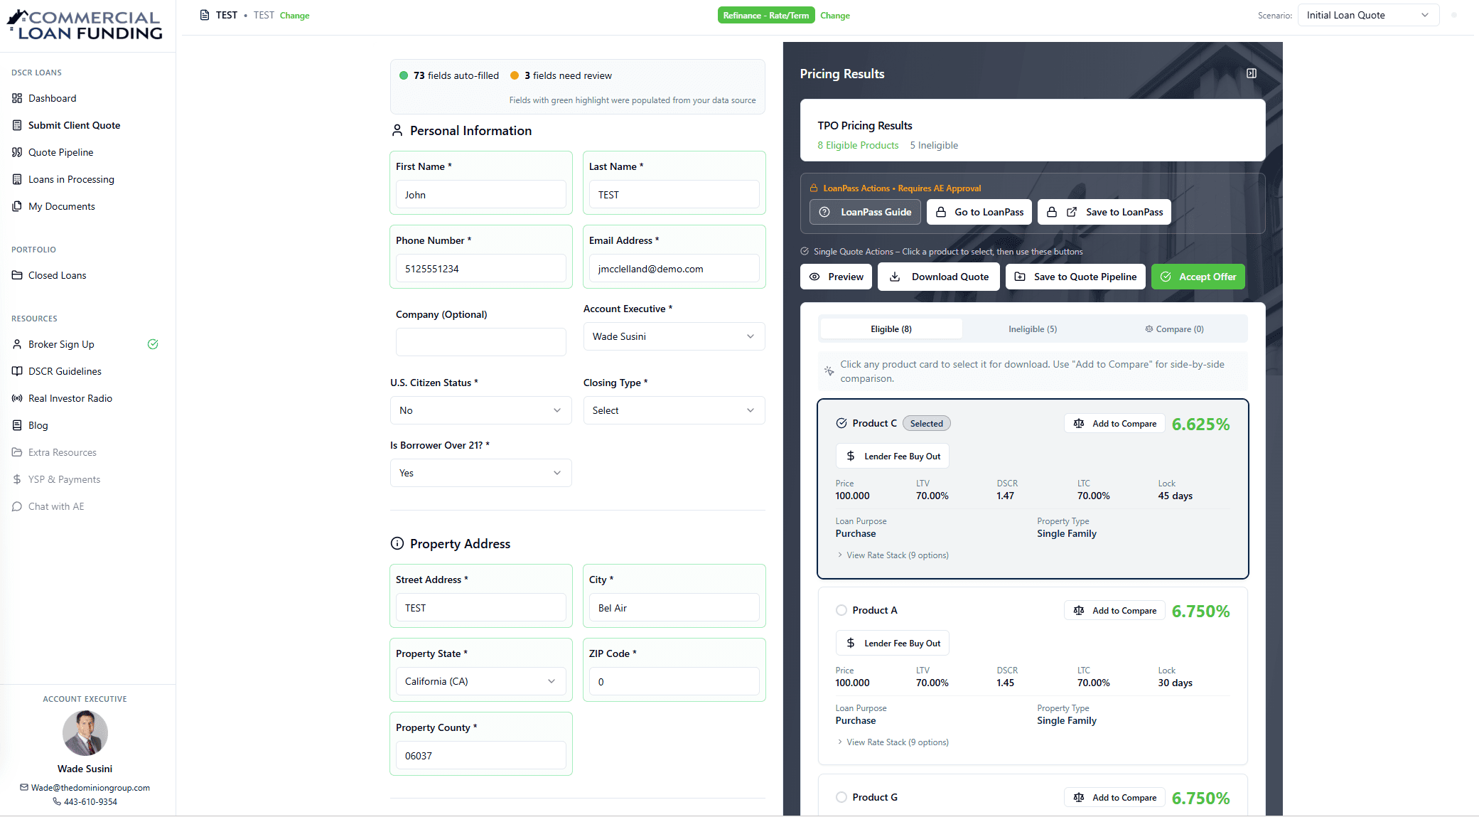Click the lock icon on Go to LoanPass

pyautogui.click(x=941, y=212)
